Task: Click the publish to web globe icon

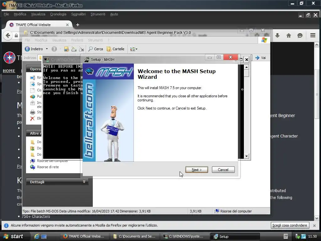Action: (x=33, y=96)
